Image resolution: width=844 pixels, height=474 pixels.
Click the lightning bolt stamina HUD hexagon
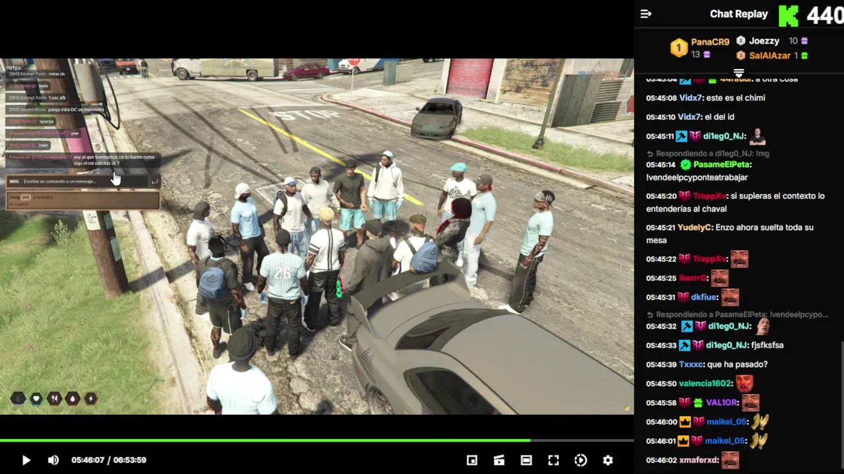(x=90, y=398)
